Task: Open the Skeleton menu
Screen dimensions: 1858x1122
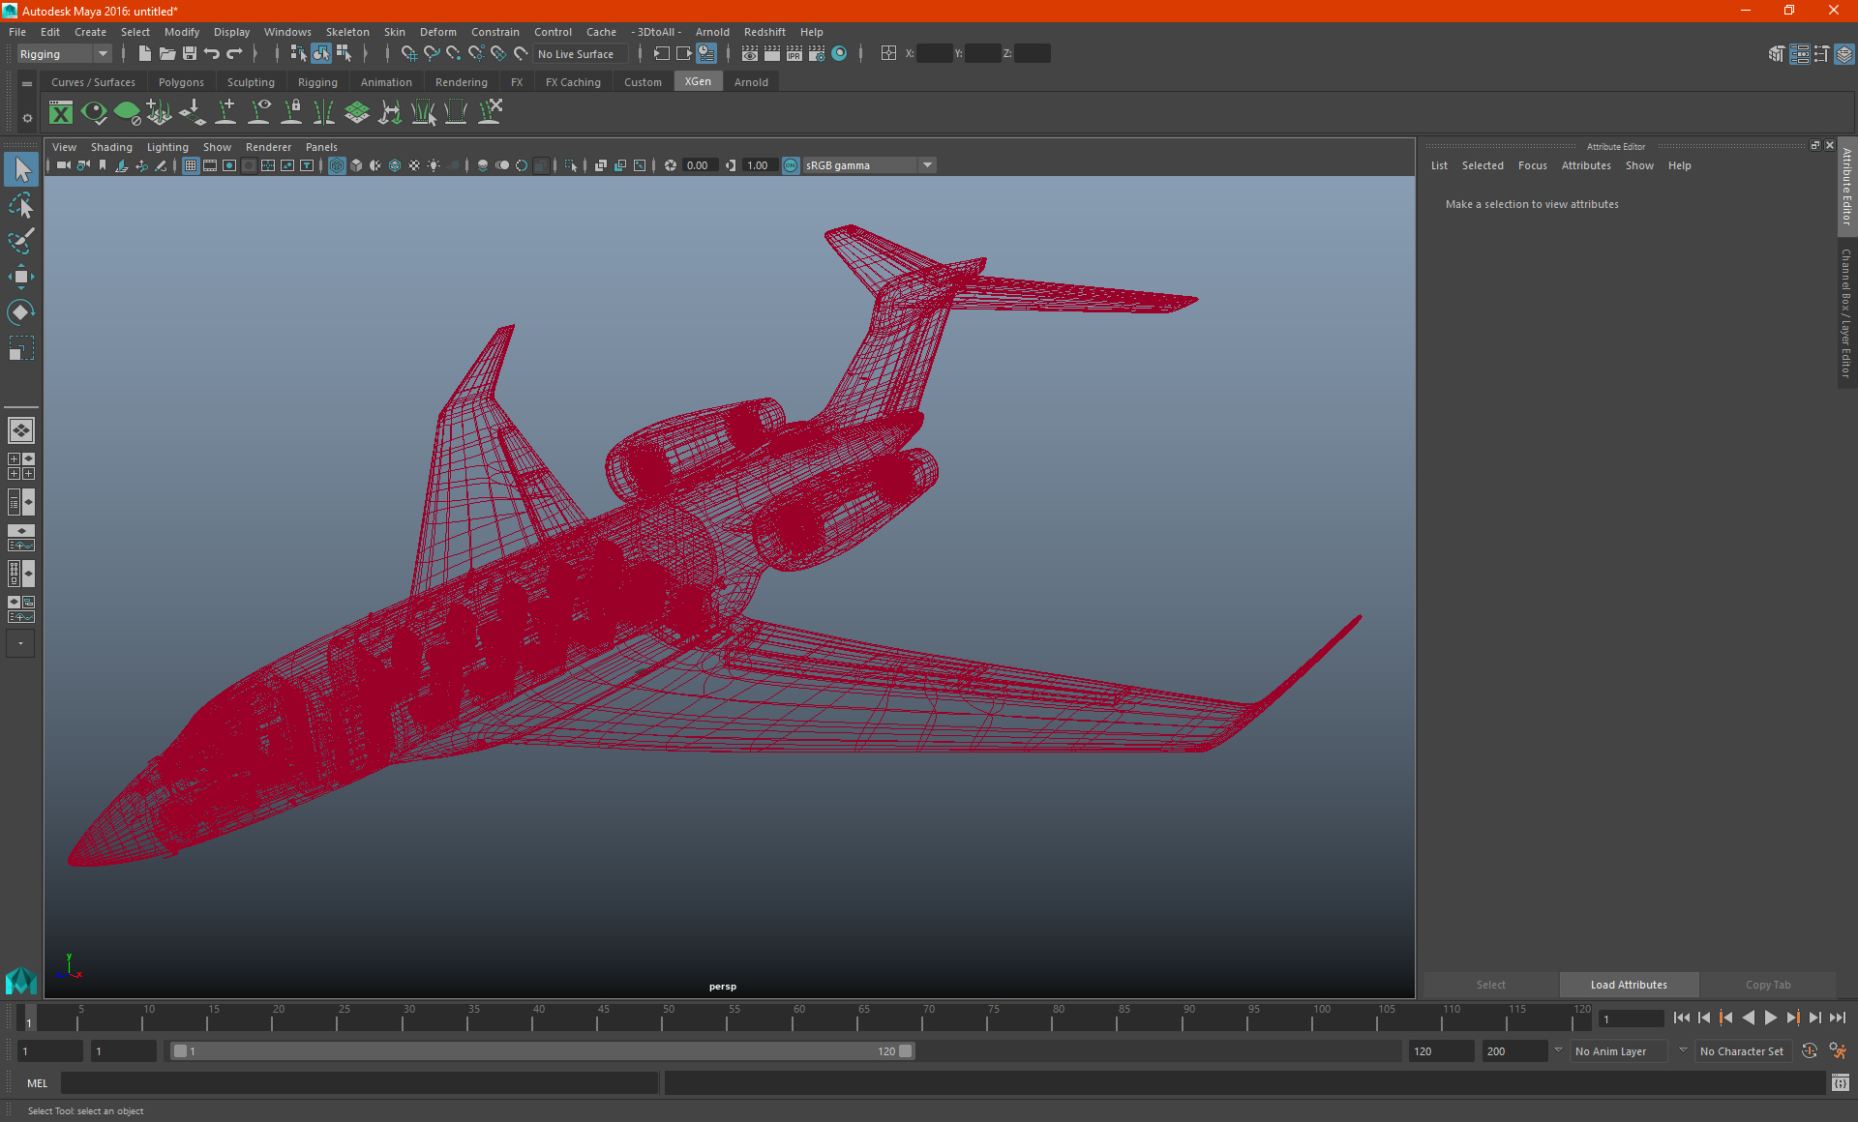Action: click(x=347, y=32)
